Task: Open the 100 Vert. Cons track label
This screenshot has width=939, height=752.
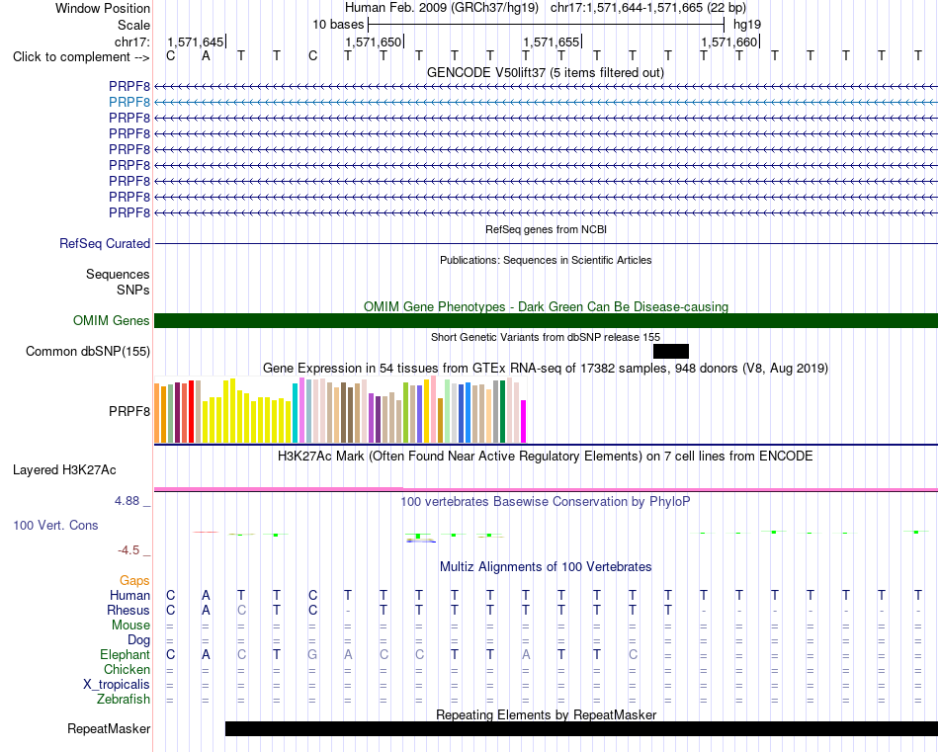Action: pos(55,525)
